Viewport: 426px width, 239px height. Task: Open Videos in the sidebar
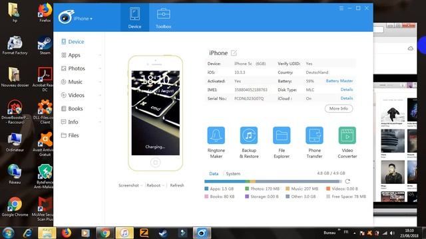tap(73, 95)
